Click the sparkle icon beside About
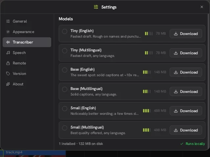 click(8, 84)
